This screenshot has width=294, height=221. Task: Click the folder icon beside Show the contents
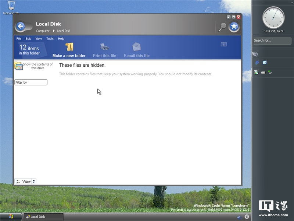pos(18,66)
